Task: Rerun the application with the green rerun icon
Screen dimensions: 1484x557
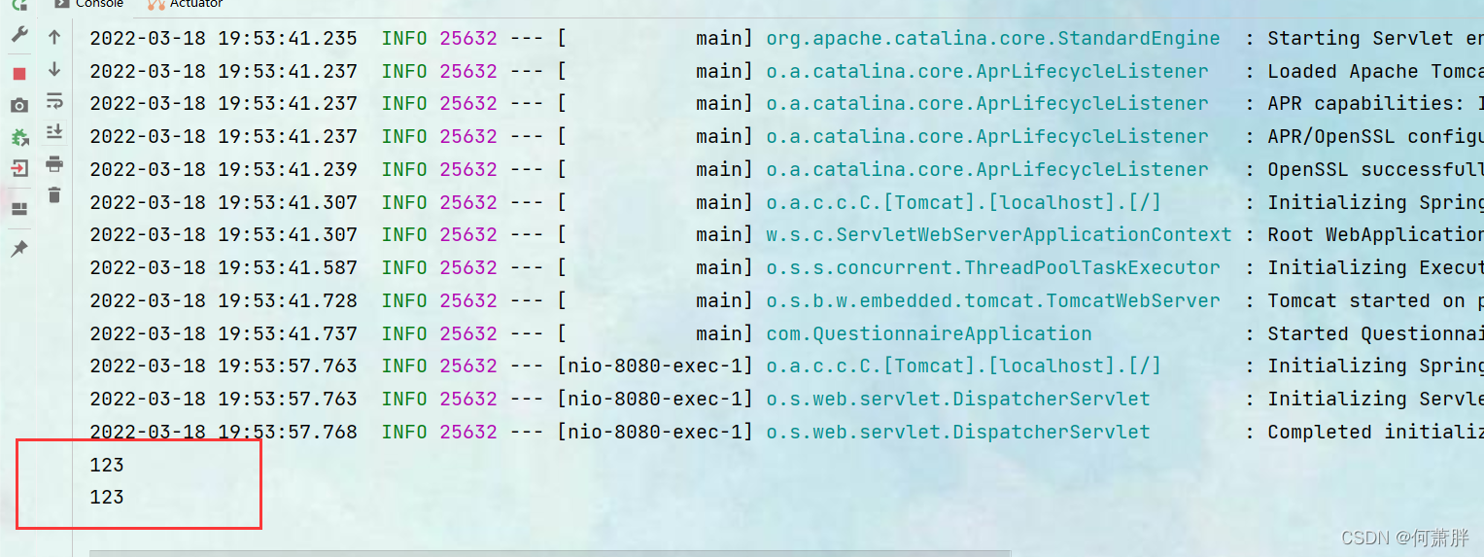Action: click(19, 4)
